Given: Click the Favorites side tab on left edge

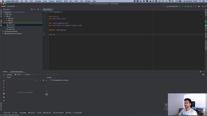Looking at the screenshot, I should (x=1, y=106).
